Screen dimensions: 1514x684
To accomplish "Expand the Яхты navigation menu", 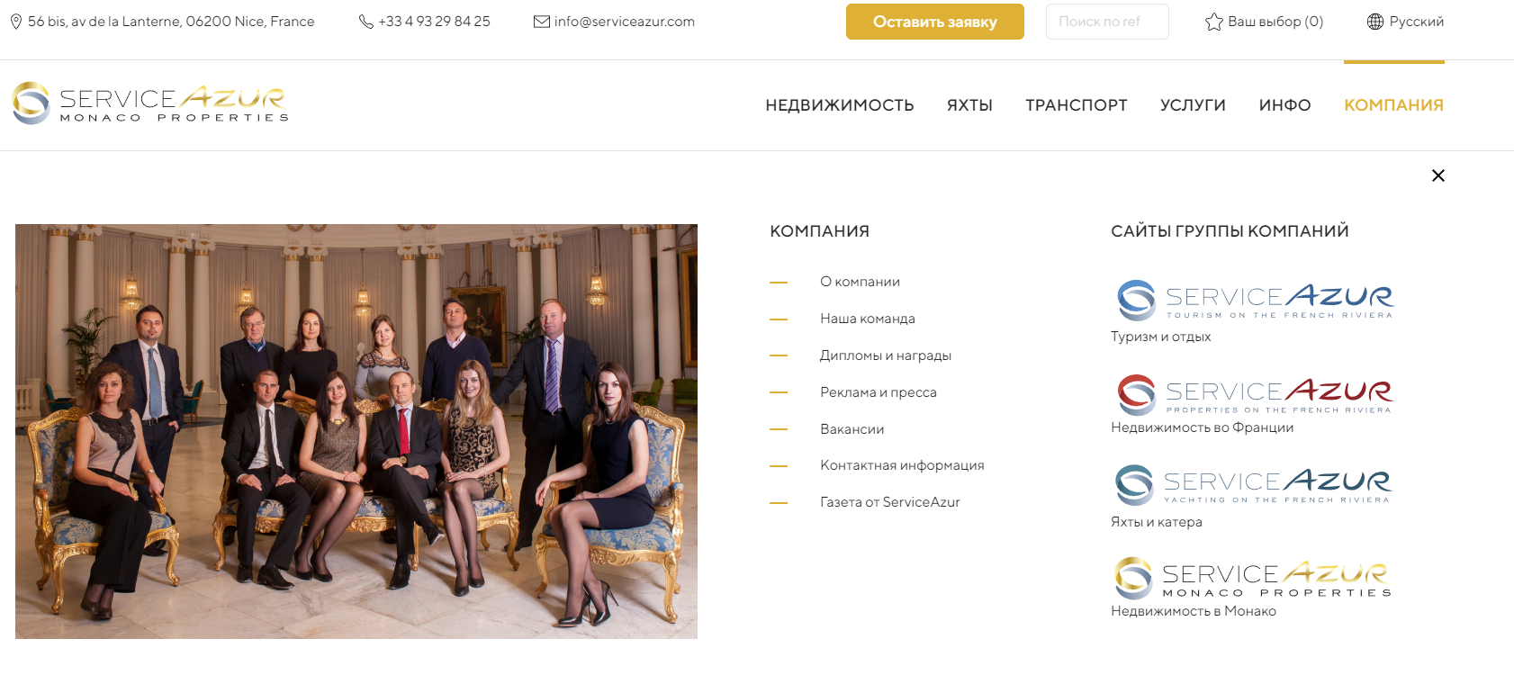I will coord(969,105).
